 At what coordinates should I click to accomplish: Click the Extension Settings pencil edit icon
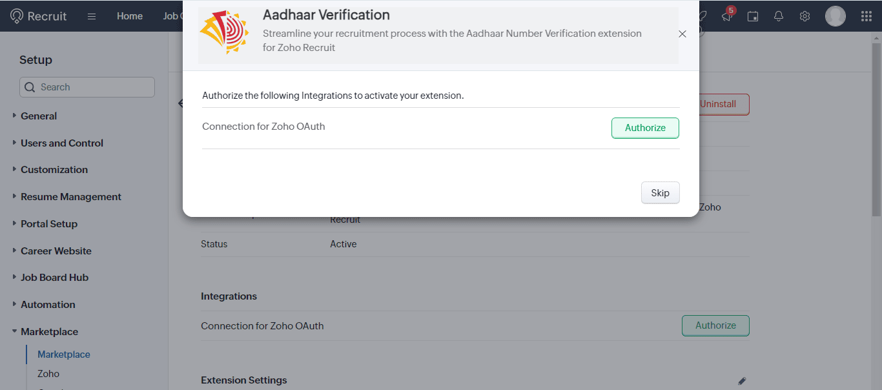pos(742,381)
